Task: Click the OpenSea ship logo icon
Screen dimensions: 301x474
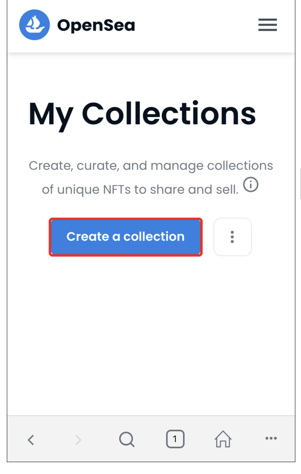Action: pos(34,25)
